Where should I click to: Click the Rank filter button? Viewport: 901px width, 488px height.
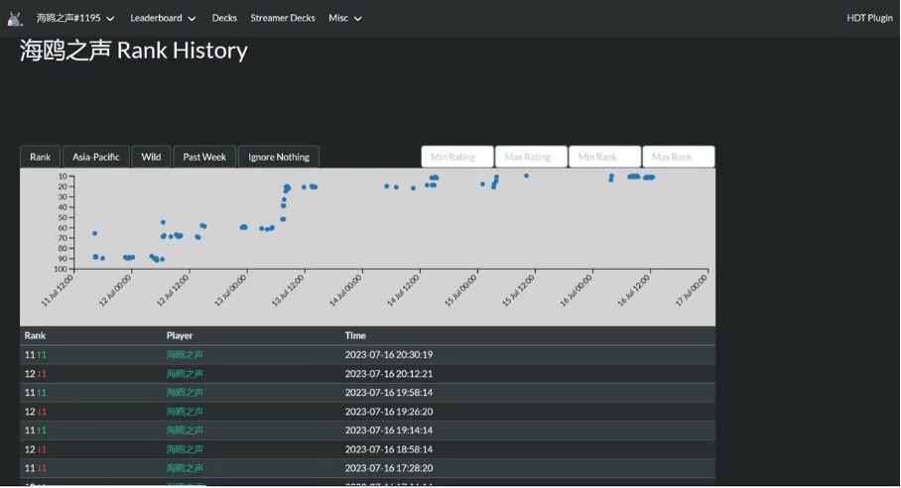click(x=40, y=157)
